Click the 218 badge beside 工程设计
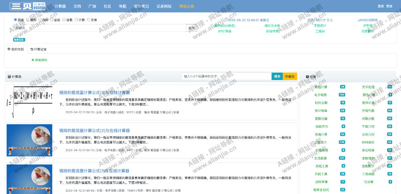The width and height of the screenshot is (401, 194). point(342,142)
